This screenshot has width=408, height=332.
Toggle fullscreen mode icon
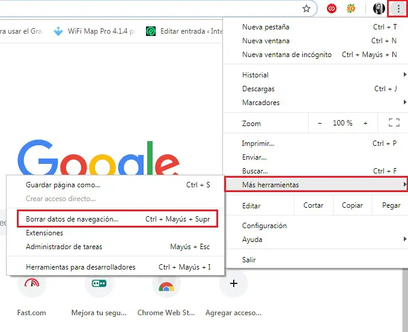394,122
